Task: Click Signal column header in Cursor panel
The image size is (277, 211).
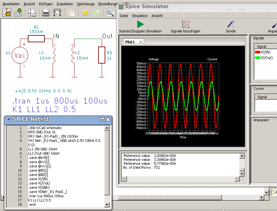Action: pyautogui.click(x=266, y=97)
